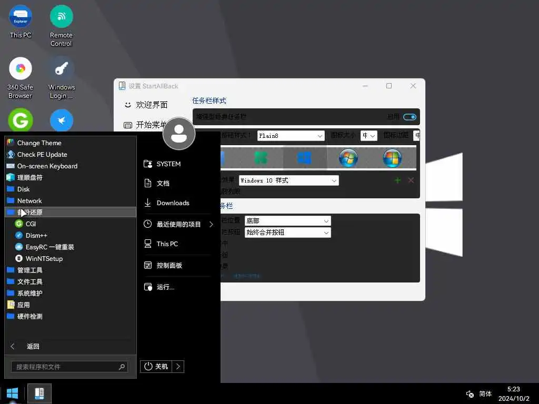
Task: Expand the 系统维护 folder
Action: tap(71, 293)
